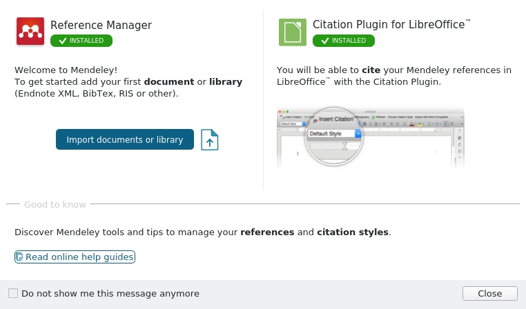Click Import documents or library button
This screenshot has height=309, width=526.
(125, 139)
